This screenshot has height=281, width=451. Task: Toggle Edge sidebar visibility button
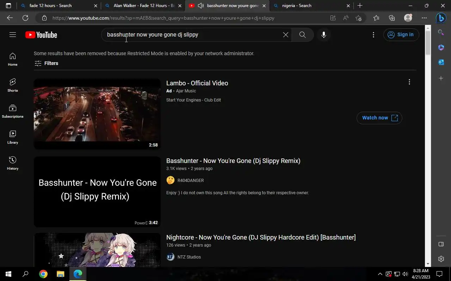441,244
